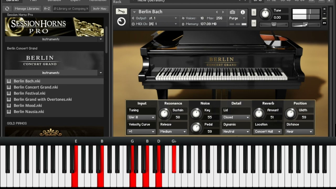
Task: Click the Berlin Concert Grand library banner
Action: (54, 61)
